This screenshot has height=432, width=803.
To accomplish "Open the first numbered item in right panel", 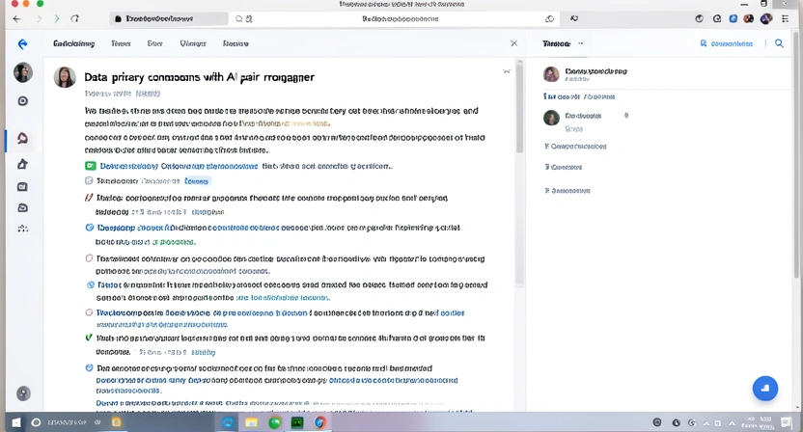I will click(575, 147).
